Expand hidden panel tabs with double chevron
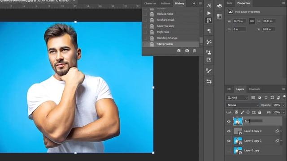Image resolution: width=287 pixels, height=161 pixels. coord(194,3)
